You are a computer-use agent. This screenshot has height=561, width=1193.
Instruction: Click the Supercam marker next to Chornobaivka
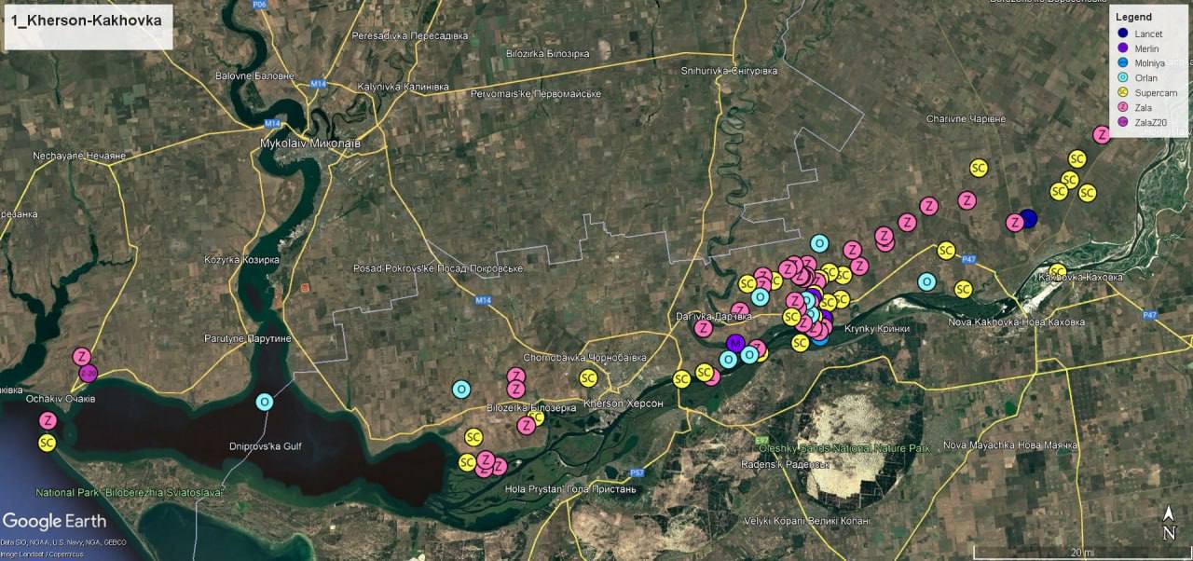[588, 377]
